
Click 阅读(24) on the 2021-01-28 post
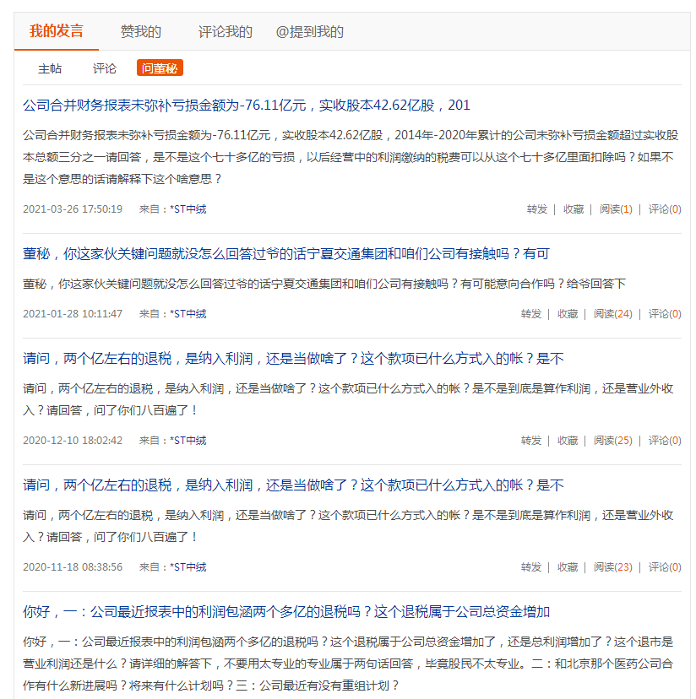[x=612, y=314]
